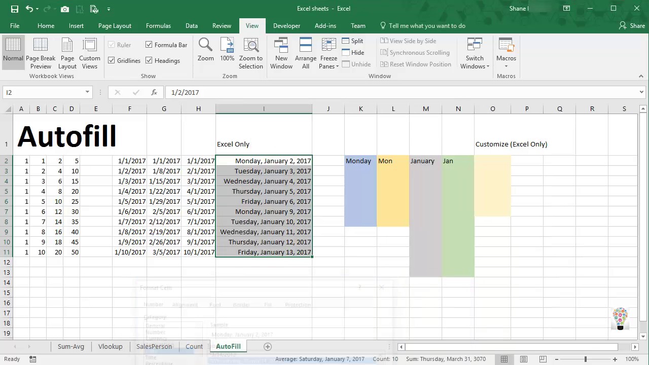Switch to the Formulas ribbon tab
This screenshot has width=649, height=365.
[x=158, y=25]
